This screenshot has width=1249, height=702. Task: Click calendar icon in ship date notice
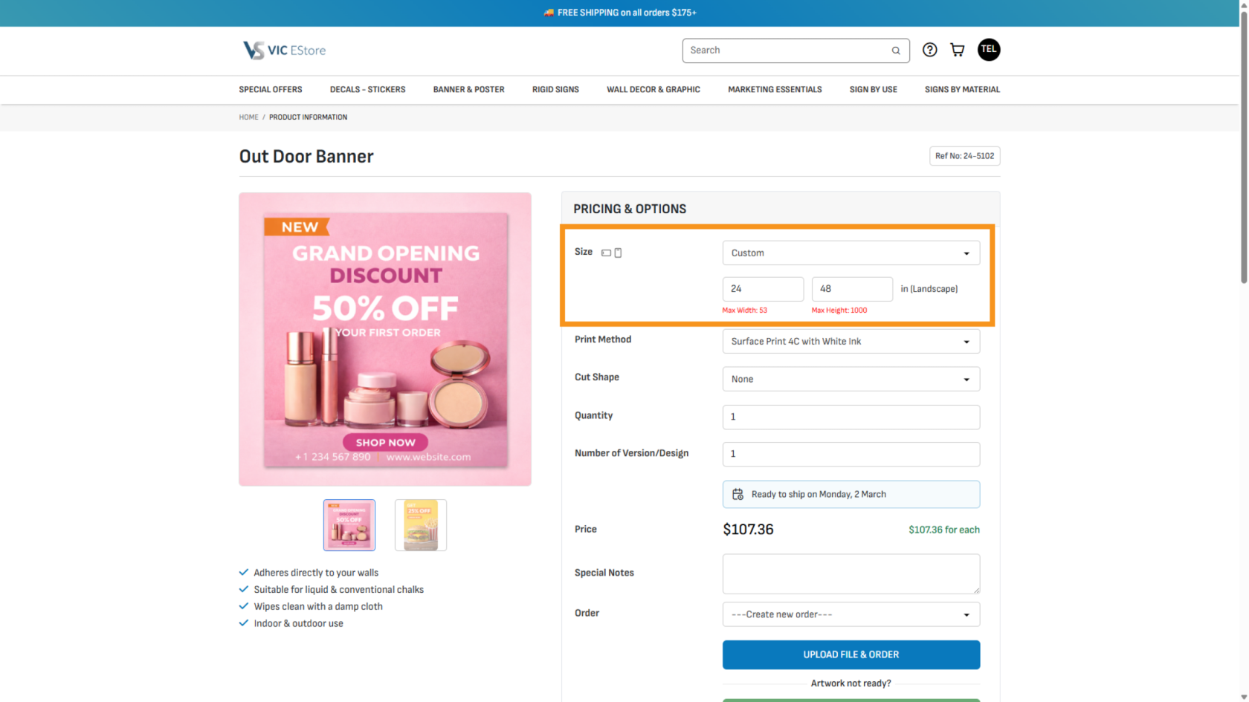(x=738, y=495)
